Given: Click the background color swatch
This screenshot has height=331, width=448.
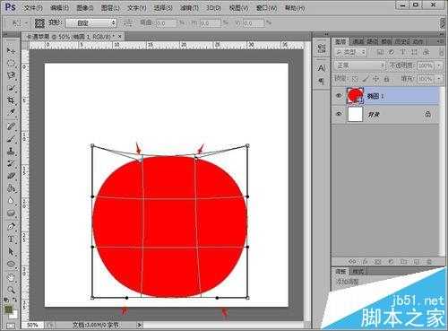Looking at the screenshot, I should tap(13, 314).
